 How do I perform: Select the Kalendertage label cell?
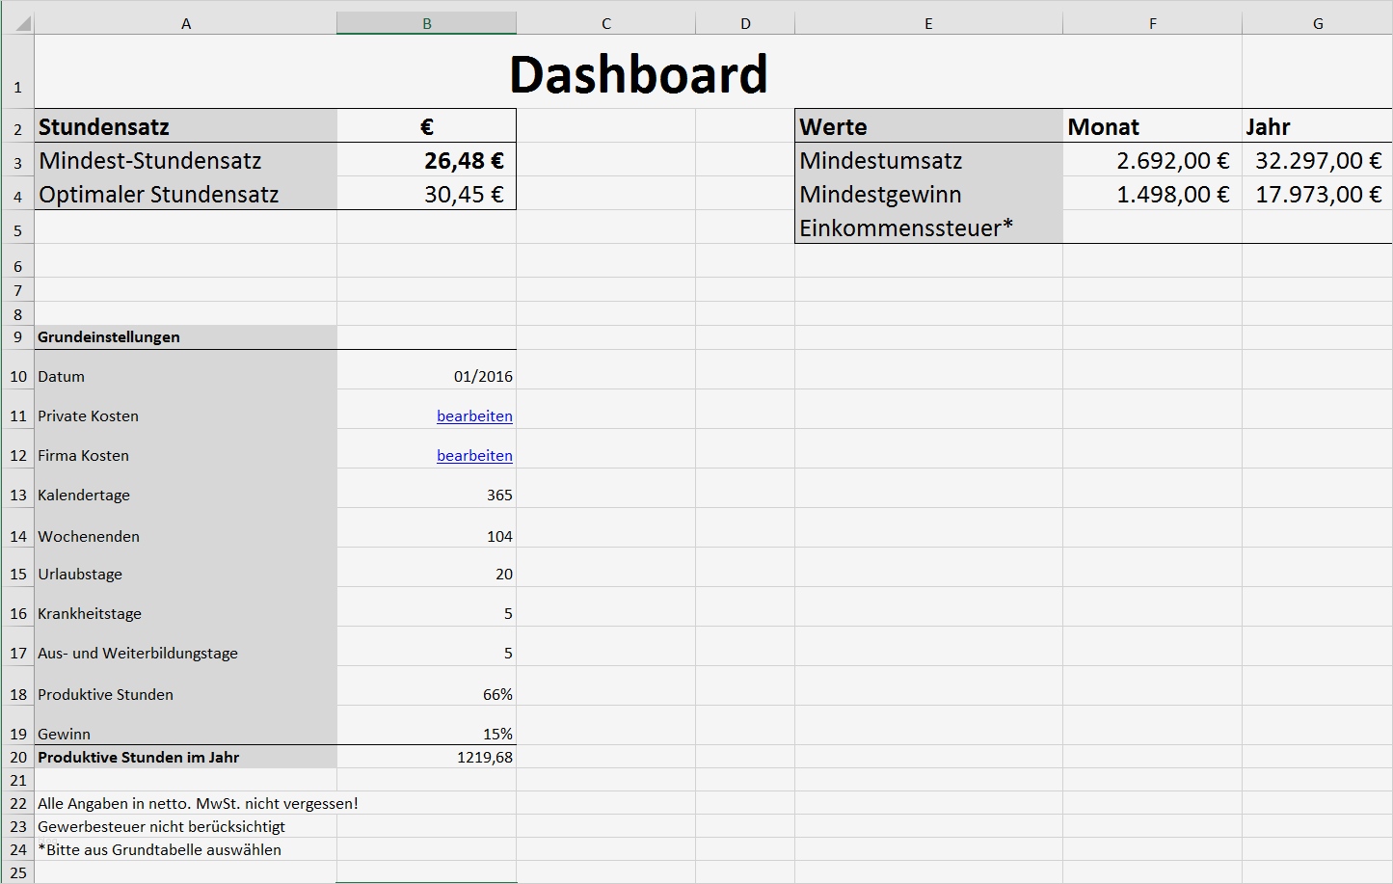pyautogui.click(x=186, y=488)
